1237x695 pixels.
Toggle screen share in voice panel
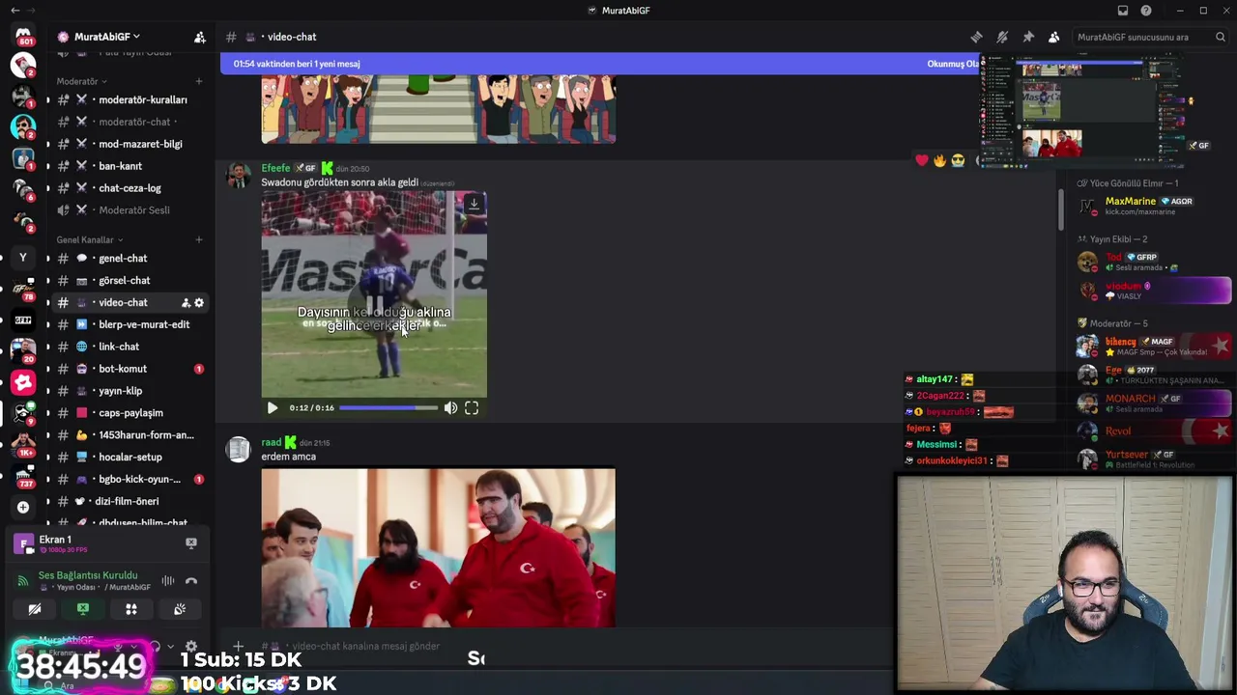point(83,609)
